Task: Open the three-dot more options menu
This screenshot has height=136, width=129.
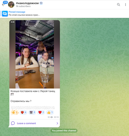Action: (x=125, y=5)
